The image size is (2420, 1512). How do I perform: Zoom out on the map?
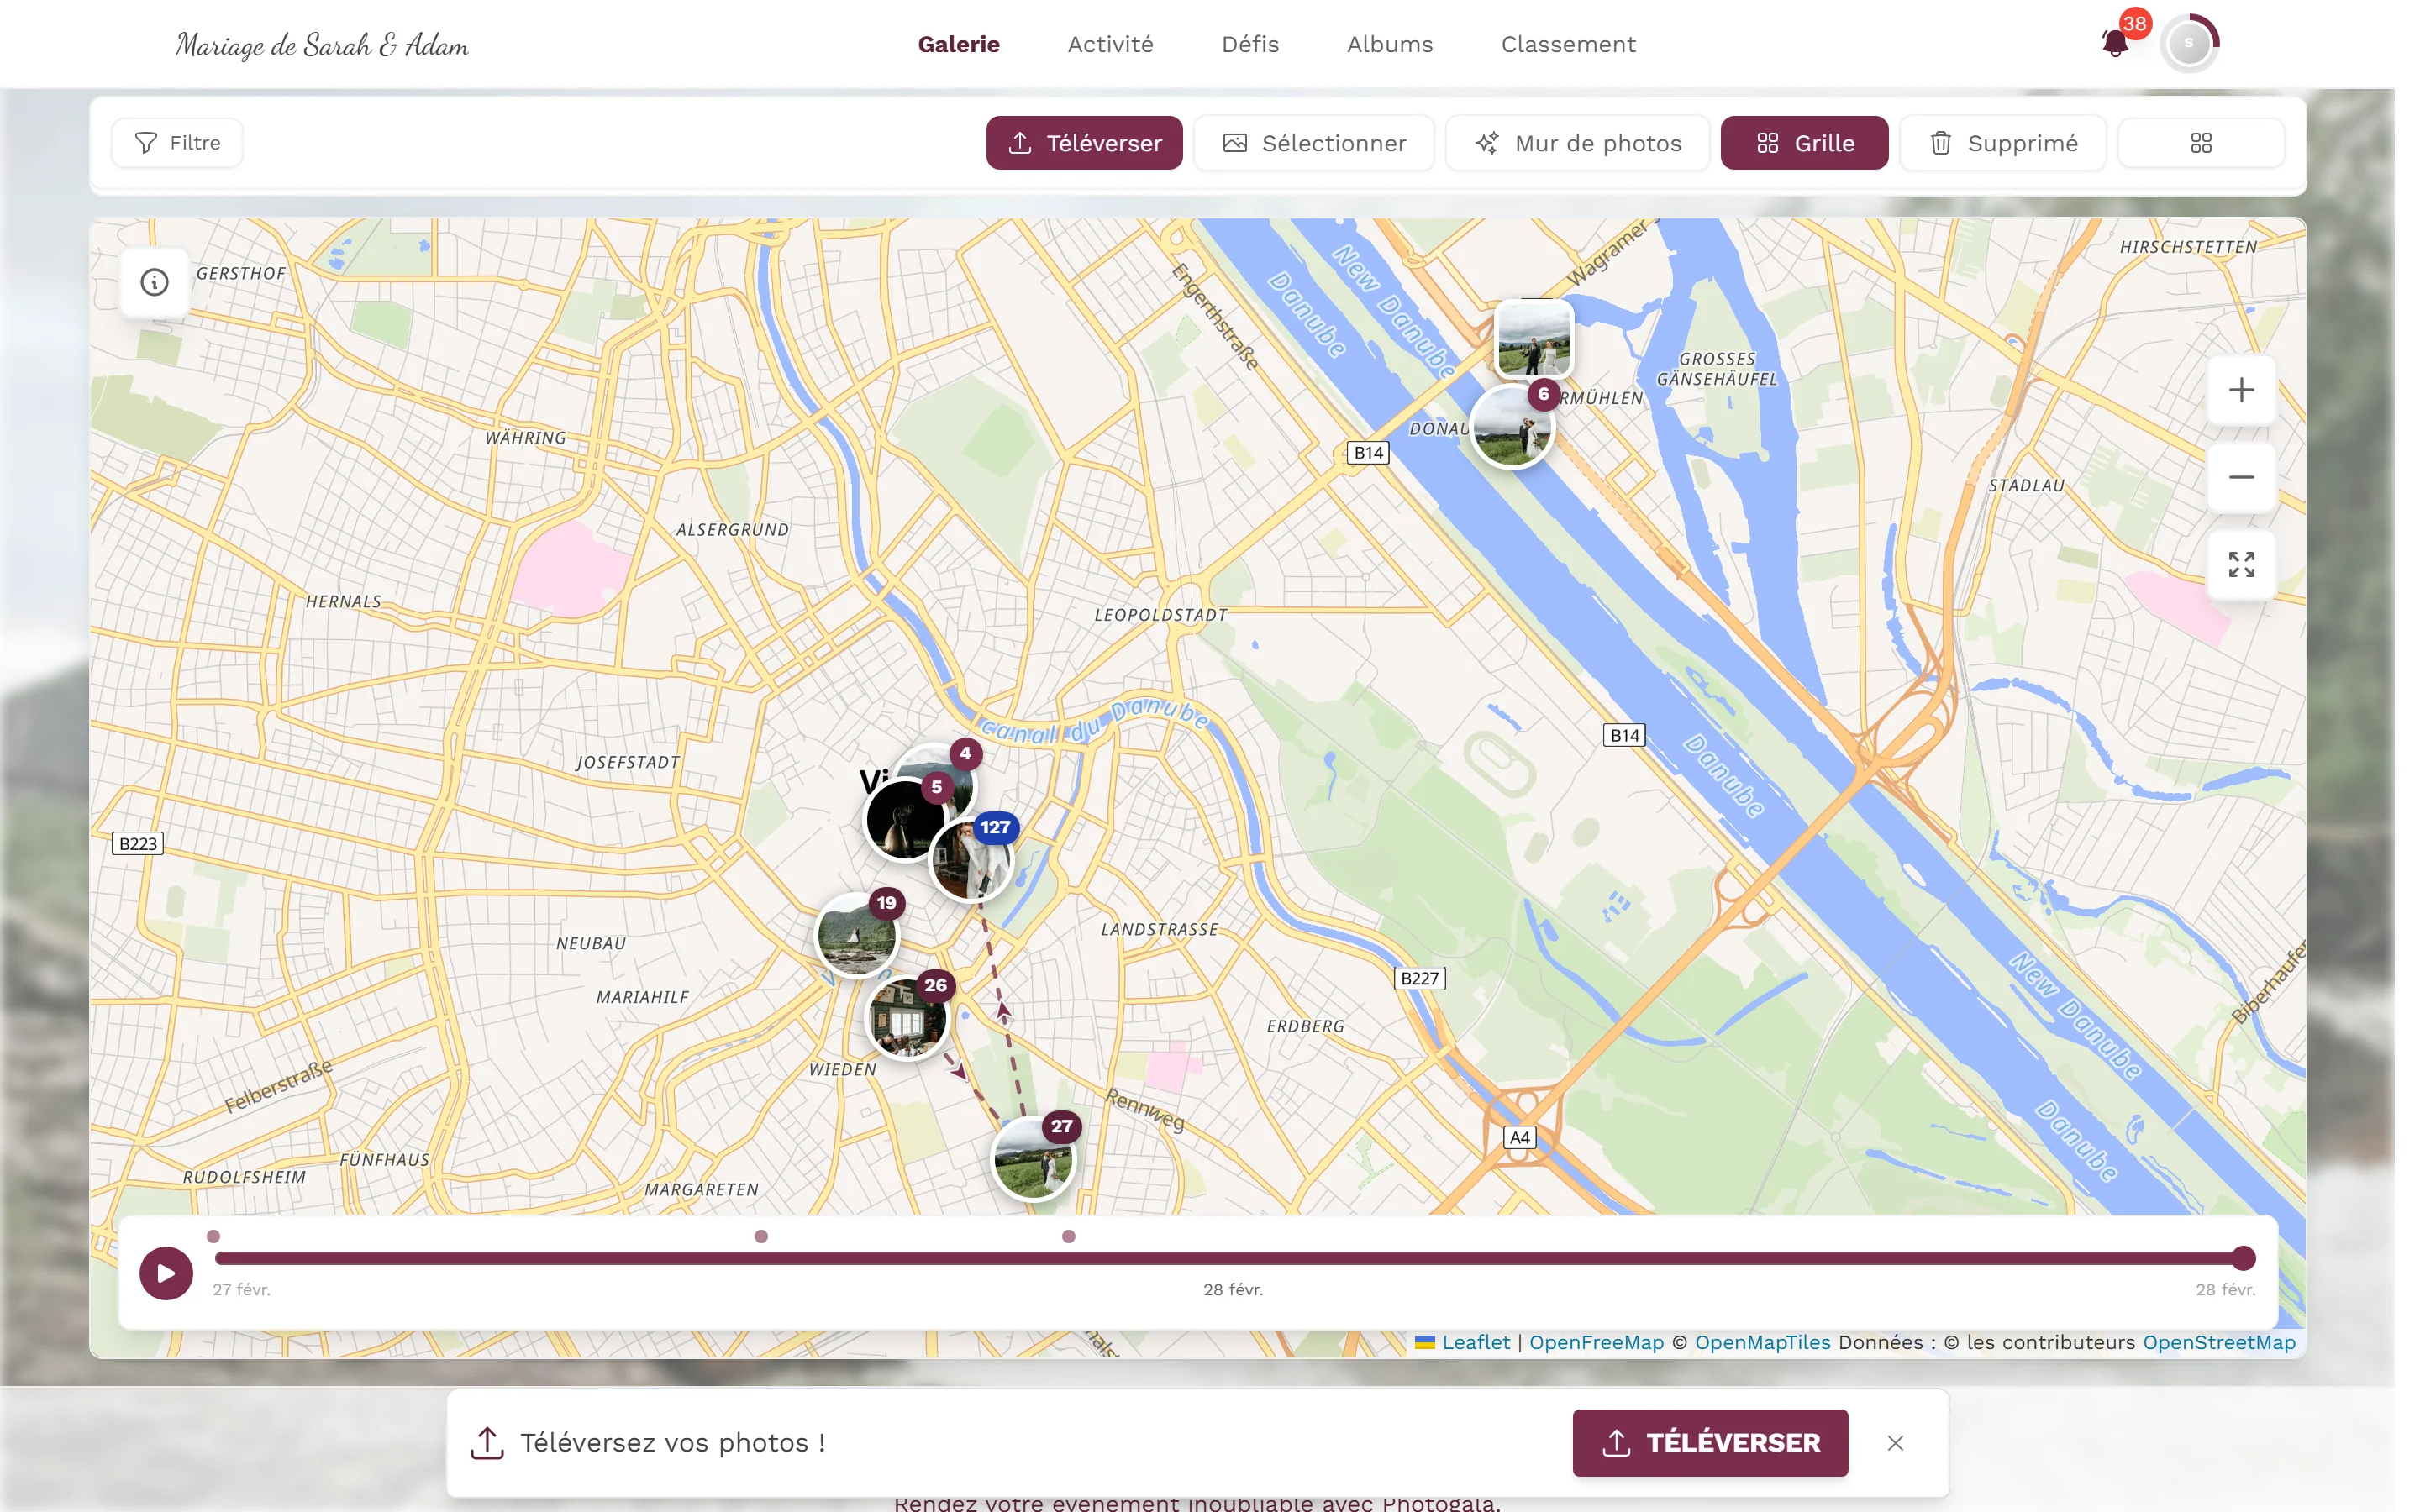(x=2241, y=477)
